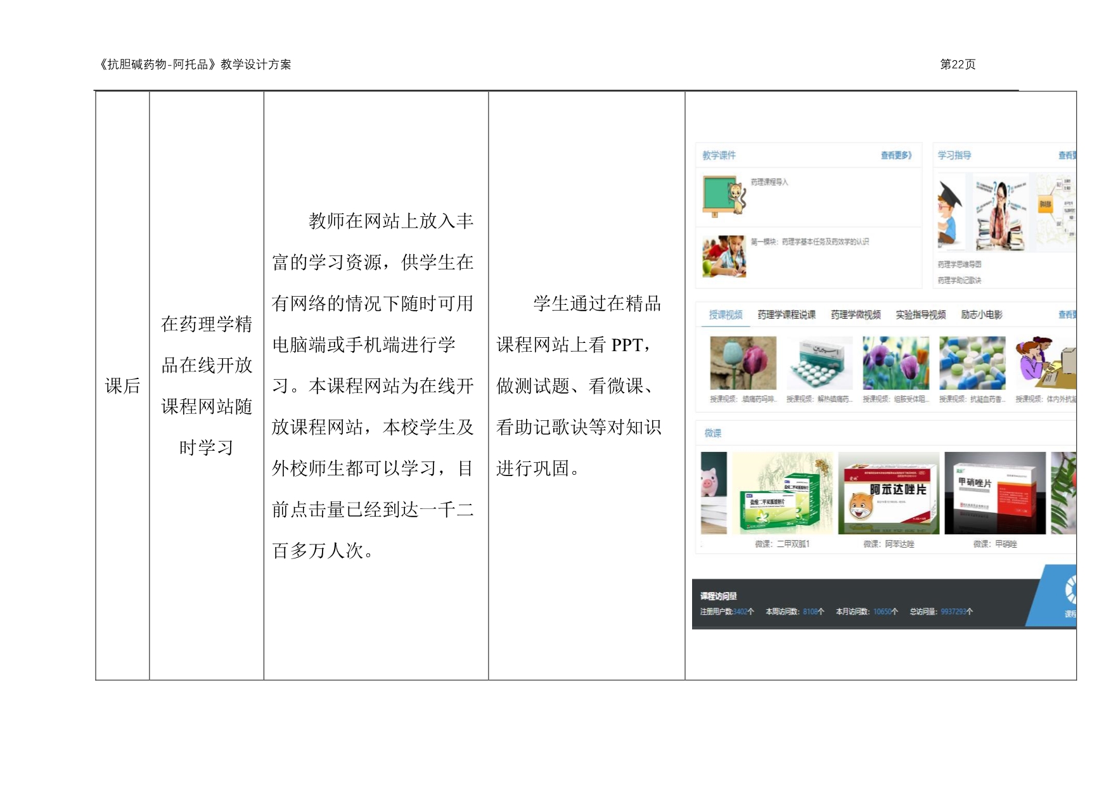Image resolution: width=1111 pixels, height=786 pixels.
Task: Switch to the 药理学微视频 tab
Action: pos(856,315)
